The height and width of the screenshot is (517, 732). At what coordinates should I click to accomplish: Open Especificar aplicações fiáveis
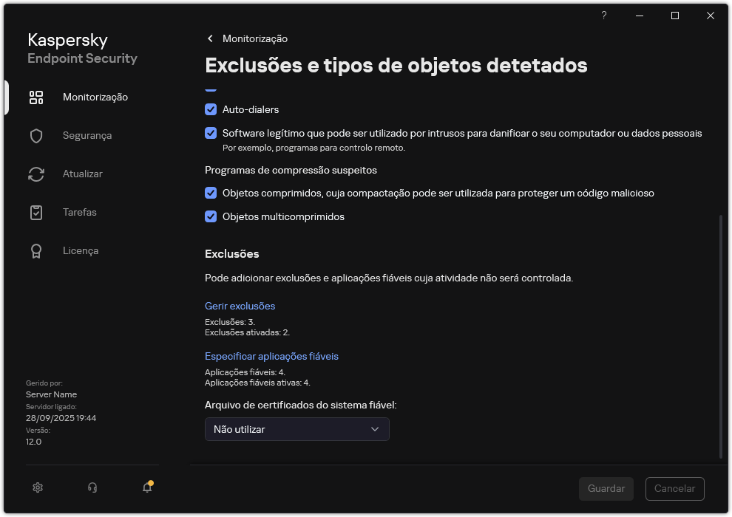271,356
